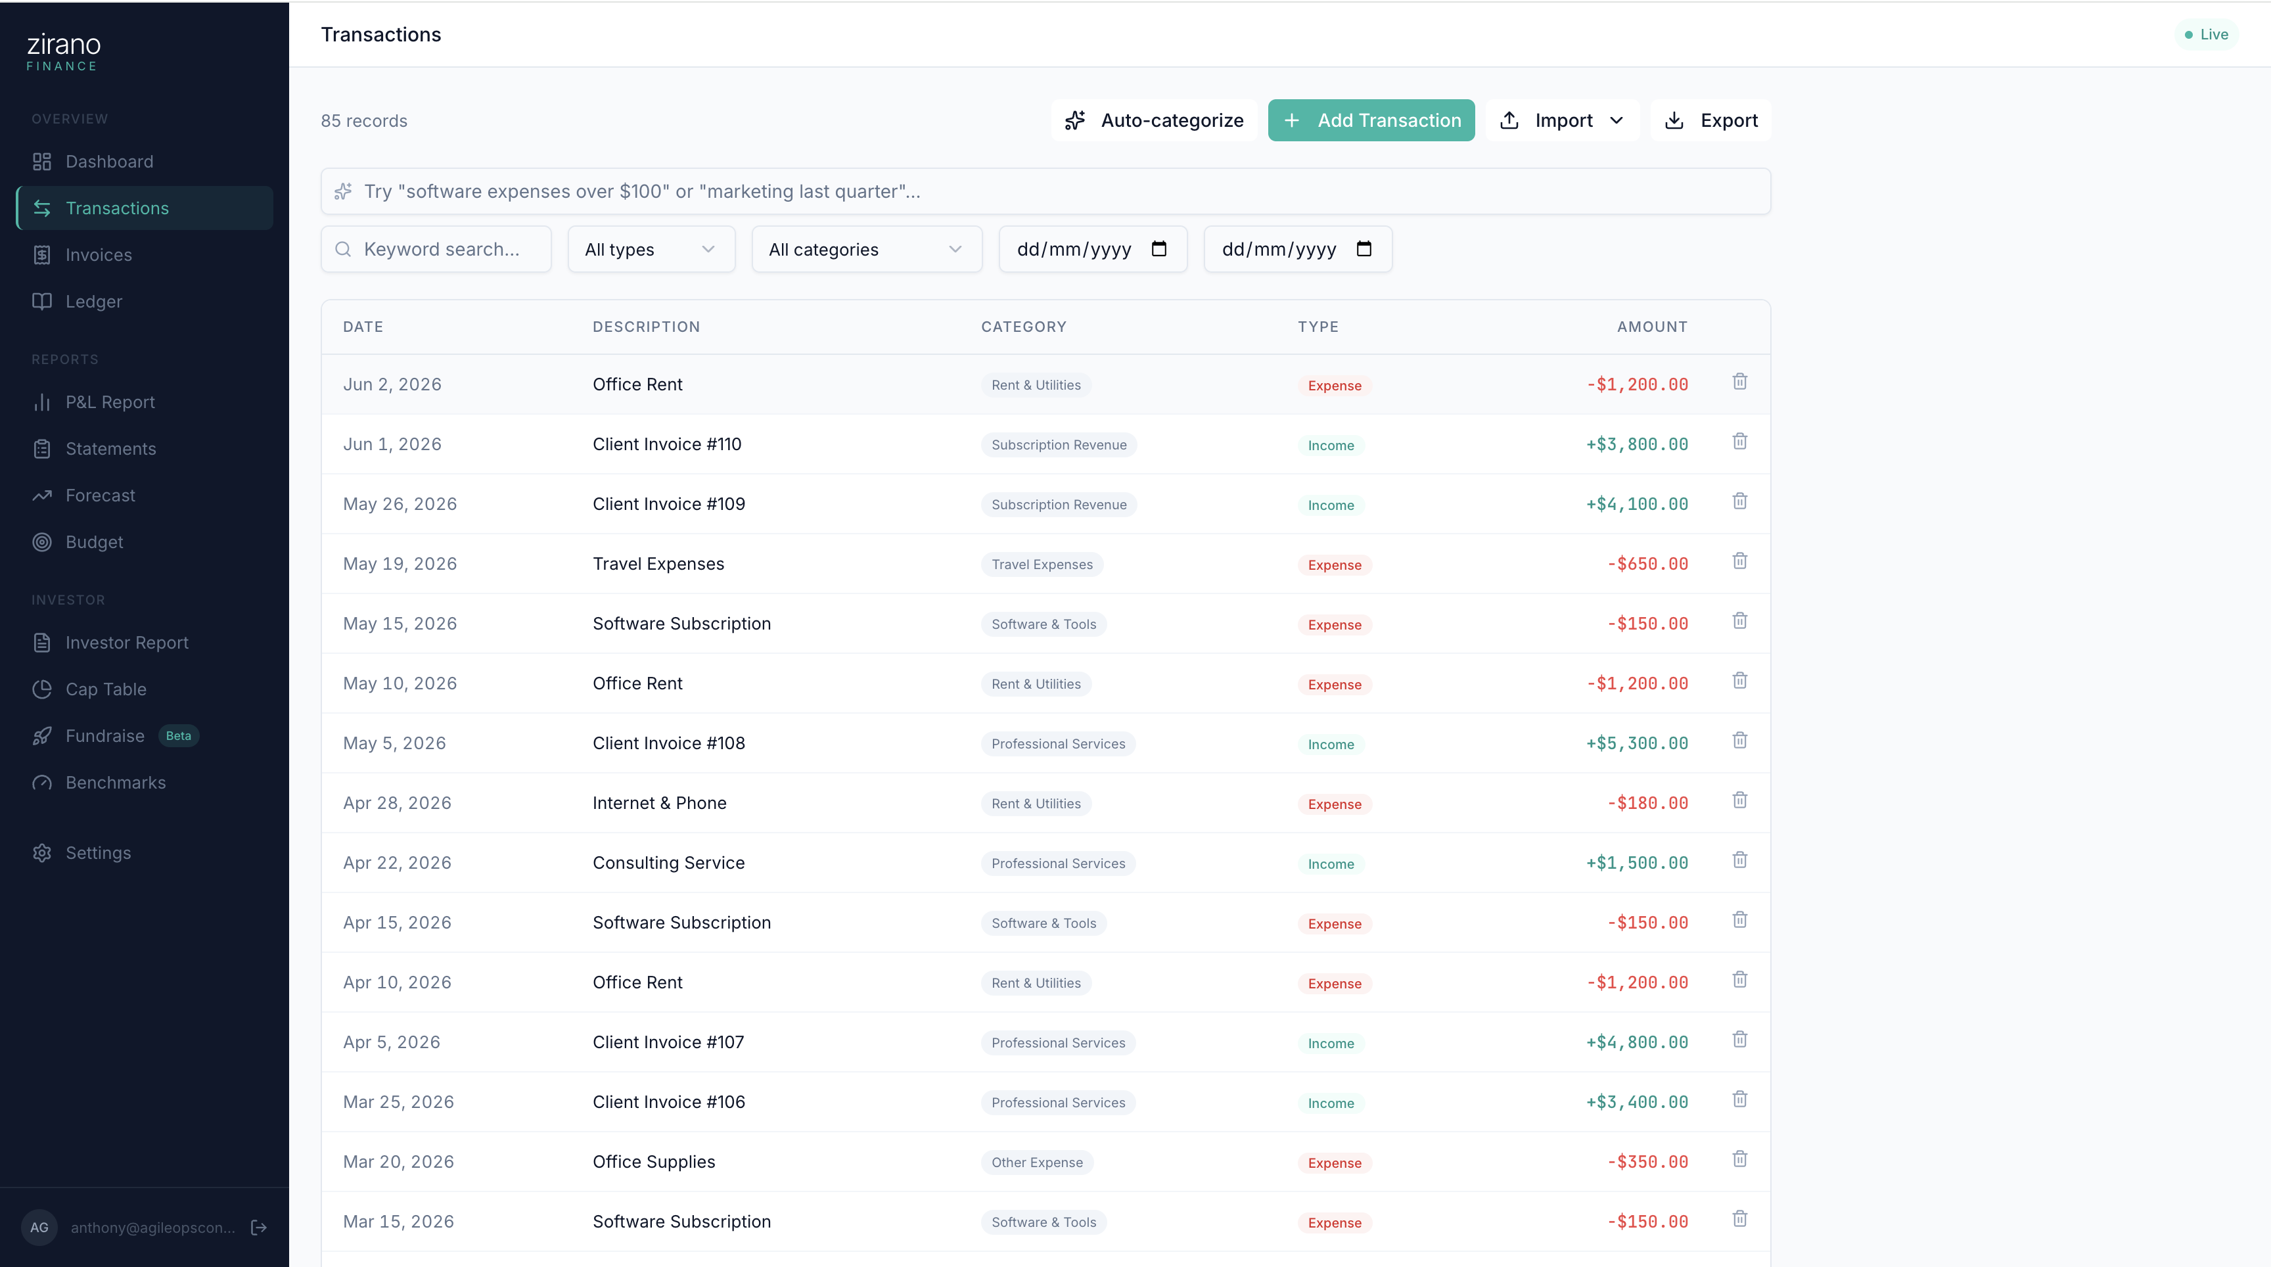The height and width of the screenshot is (1267, 2271).
Task: Delete Apr 15 Software Subscription entry
Action: click(1739, 921)
